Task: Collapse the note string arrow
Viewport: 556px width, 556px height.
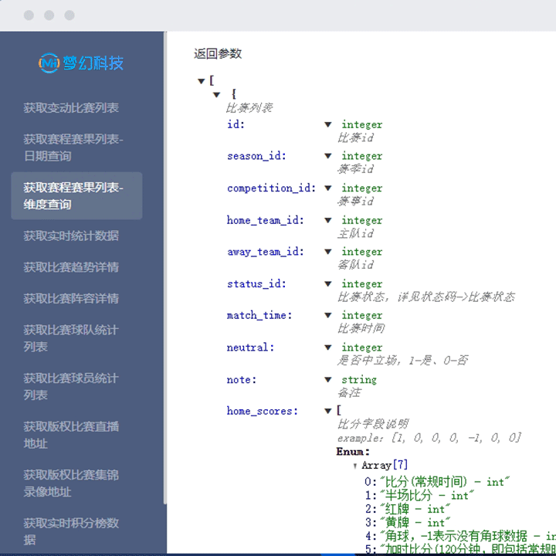Action: tap(328, 380)
